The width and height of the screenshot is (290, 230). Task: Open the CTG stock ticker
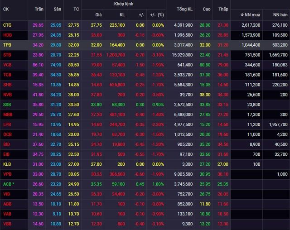7,25
